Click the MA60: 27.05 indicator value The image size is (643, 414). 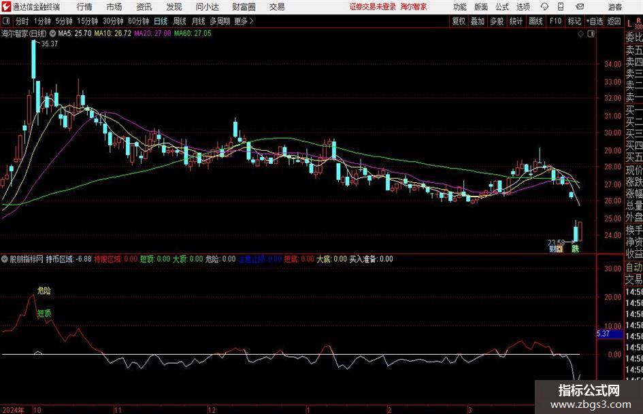pyautogui.click(x=193, y=33)
